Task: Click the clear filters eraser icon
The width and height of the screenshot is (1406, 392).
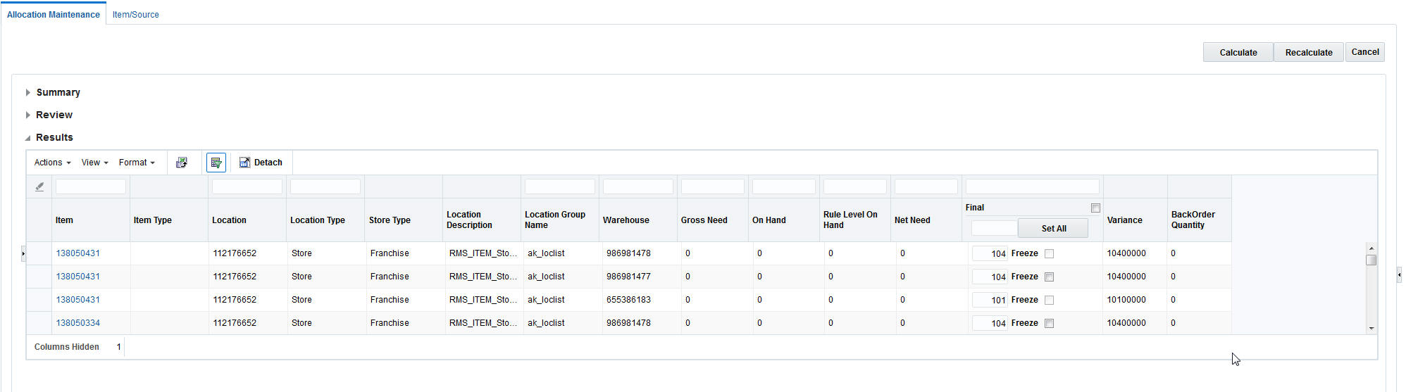Action: [x=39, y=186]
